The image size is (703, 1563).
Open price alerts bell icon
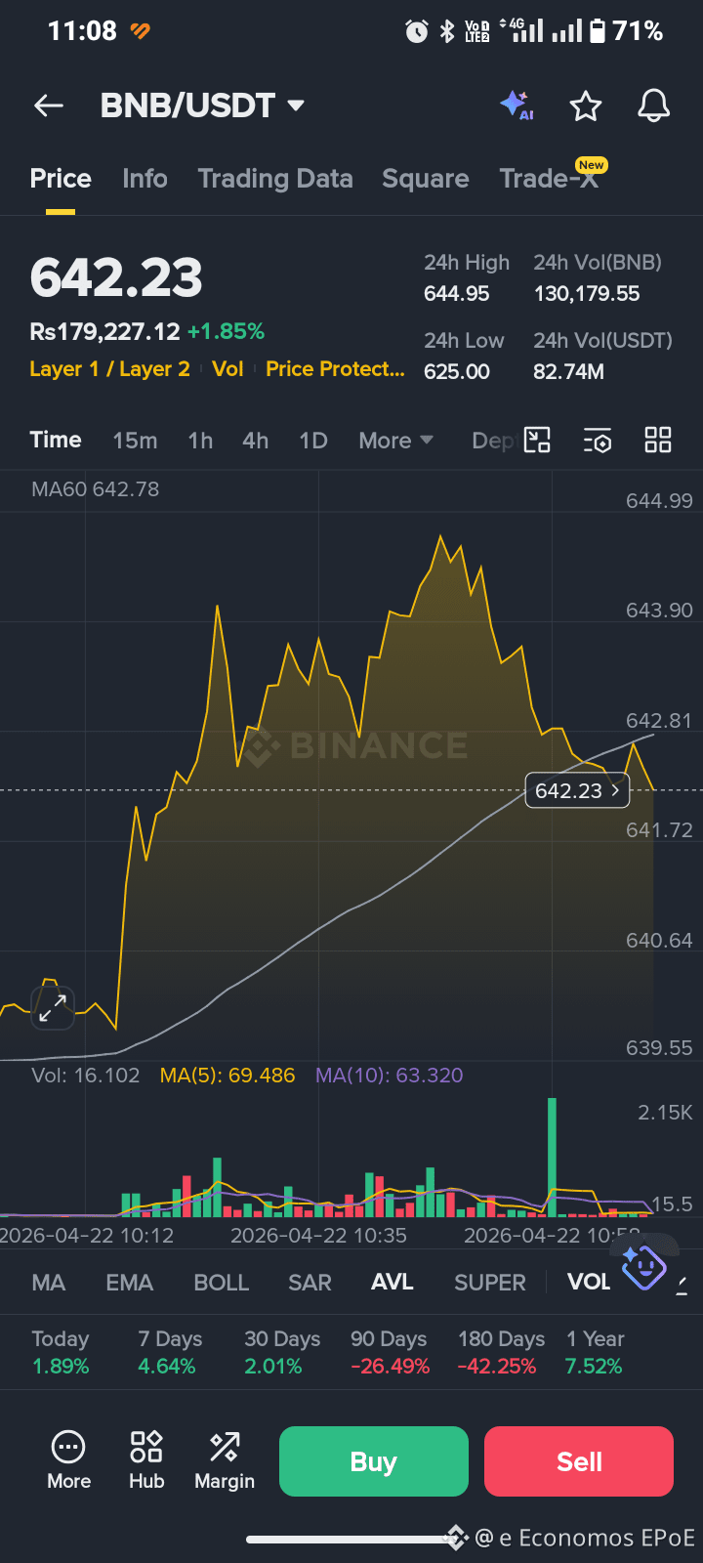click(654, 106)
